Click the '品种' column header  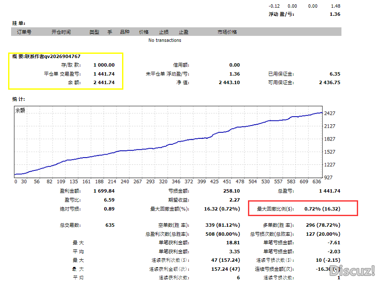click(x=125, y=32)
